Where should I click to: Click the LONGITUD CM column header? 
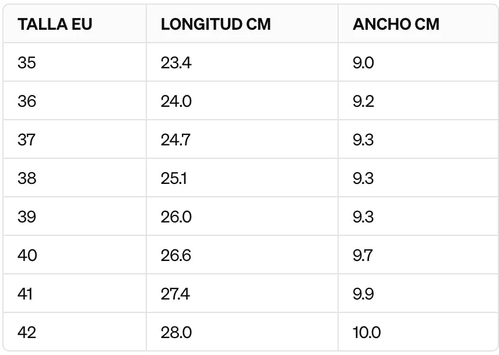(216, 25)
